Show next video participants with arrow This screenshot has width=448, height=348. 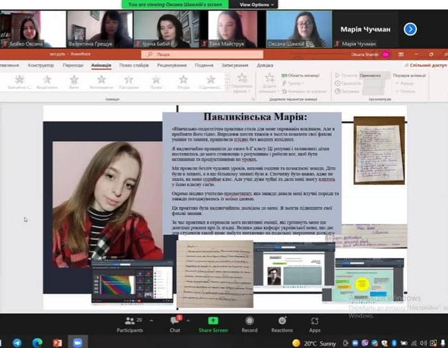(x=410, y=29)
